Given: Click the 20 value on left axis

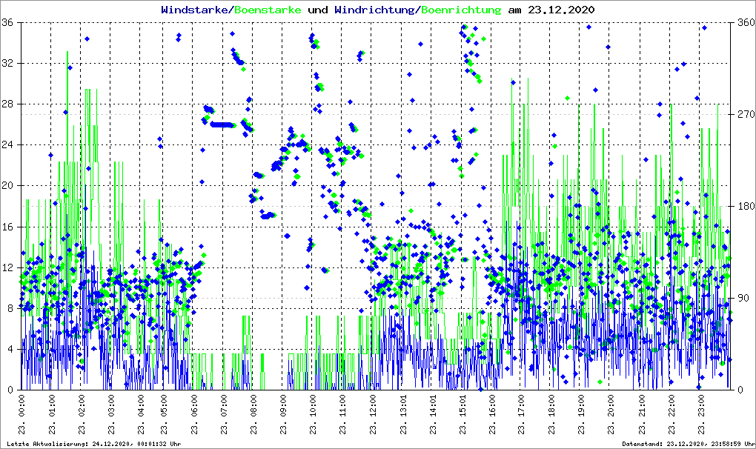Looking at the screenshot, I should (x=8, y=186).
